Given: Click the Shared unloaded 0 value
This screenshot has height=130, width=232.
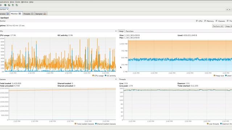Looking at the screenshot, I should 75,86.
